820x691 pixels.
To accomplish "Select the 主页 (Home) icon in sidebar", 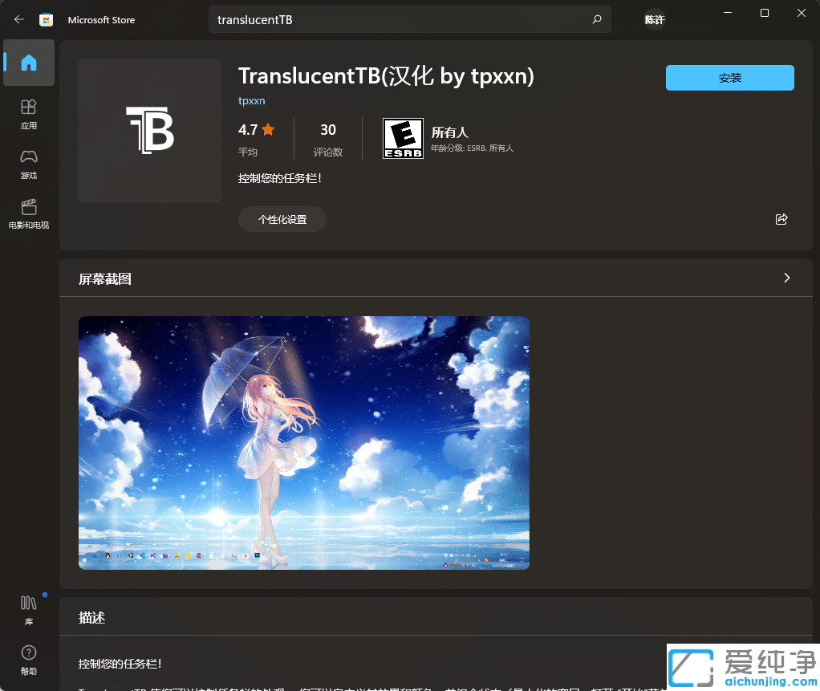I will (28, 63).
